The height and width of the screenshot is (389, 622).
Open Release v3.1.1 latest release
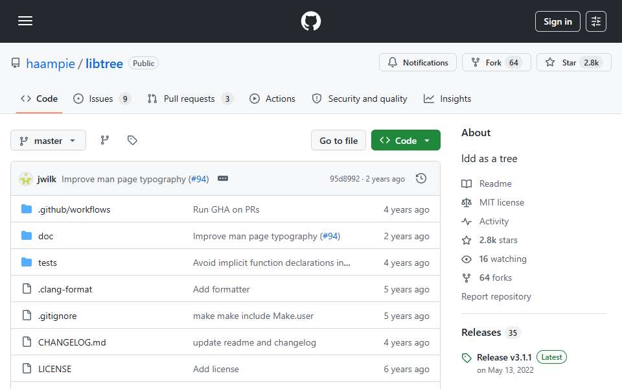coord(504,357)
